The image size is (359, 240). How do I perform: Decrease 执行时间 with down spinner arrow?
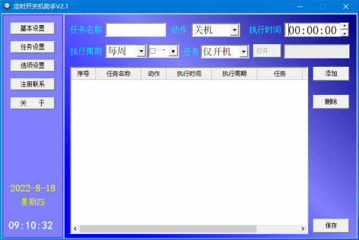coord(345,33)
